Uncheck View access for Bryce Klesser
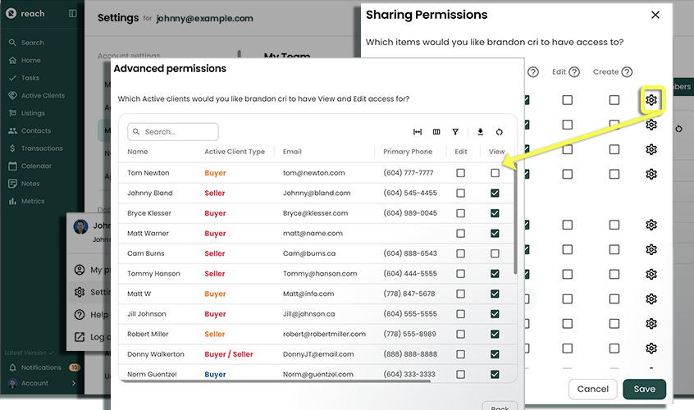 click(495, 213)
